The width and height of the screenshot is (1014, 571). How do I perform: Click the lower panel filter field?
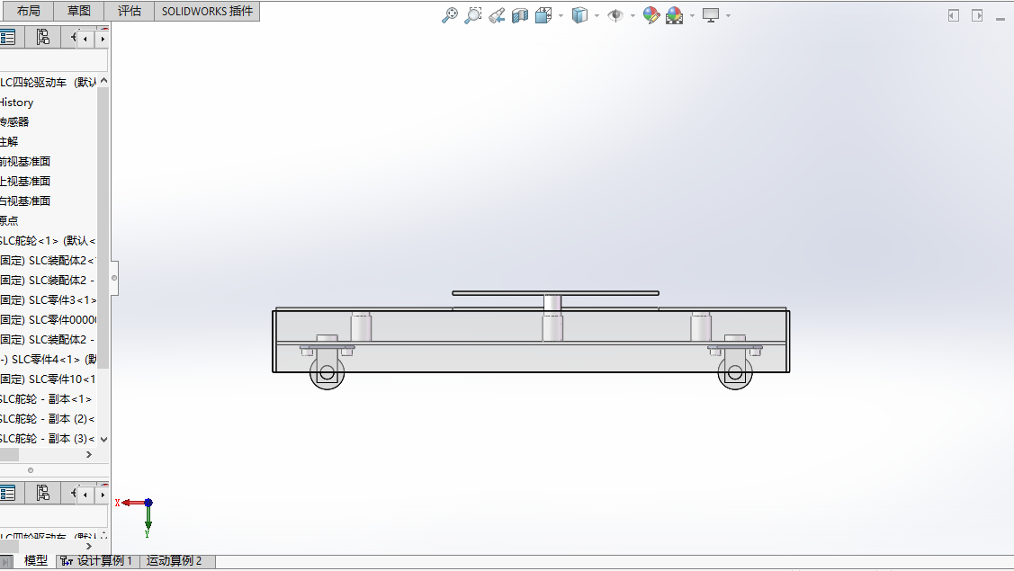[x=54, y=517]
